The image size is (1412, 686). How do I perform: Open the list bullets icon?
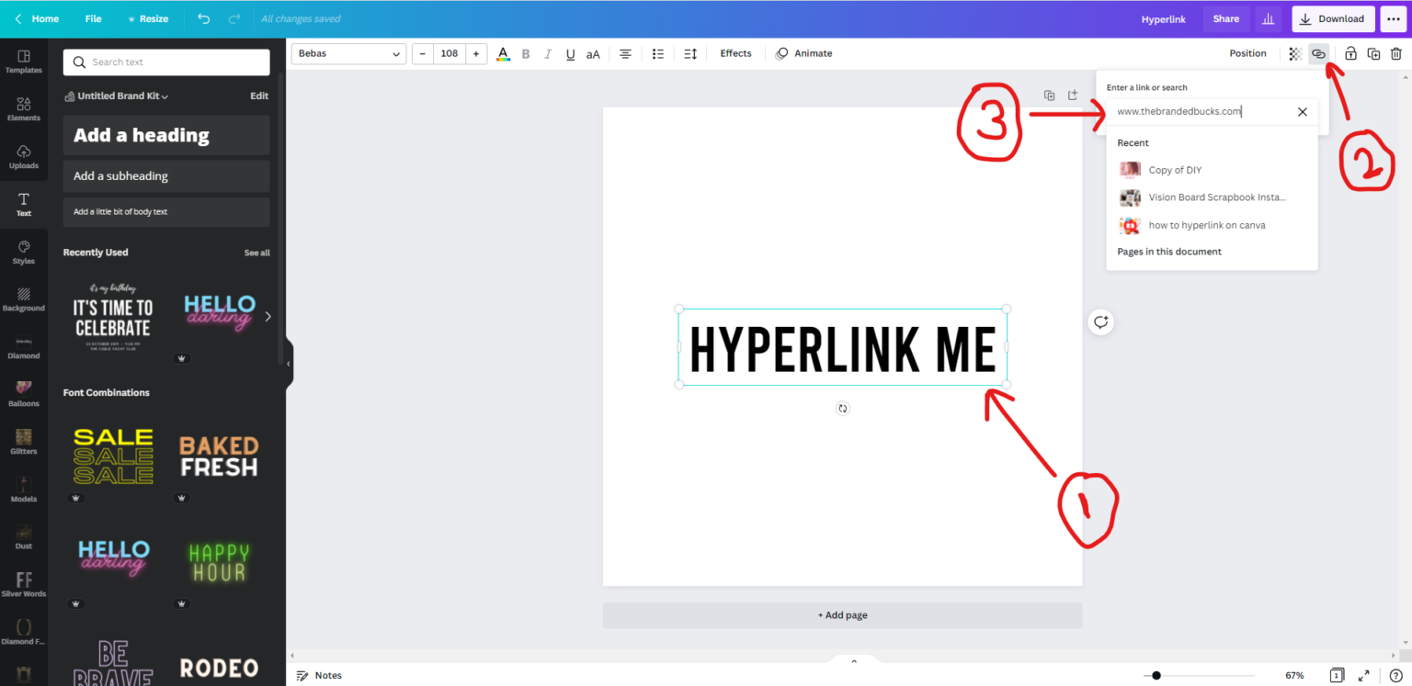tap(658, 54)
